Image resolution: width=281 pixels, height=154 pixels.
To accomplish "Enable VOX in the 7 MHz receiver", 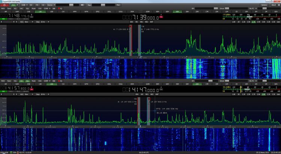I will (40, 8).
